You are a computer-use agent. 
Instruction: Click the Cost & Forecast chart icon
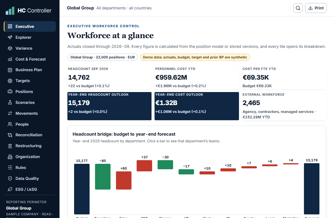point(10,59)
